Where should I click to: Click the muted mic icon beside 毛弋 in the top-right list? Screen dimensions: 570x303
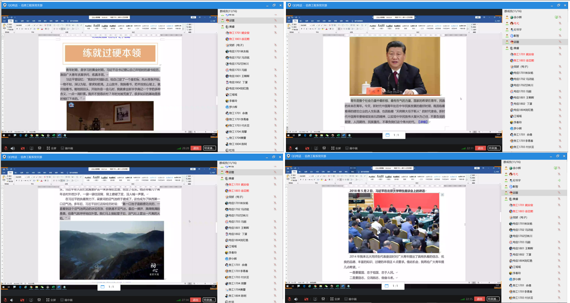[560, 23]
